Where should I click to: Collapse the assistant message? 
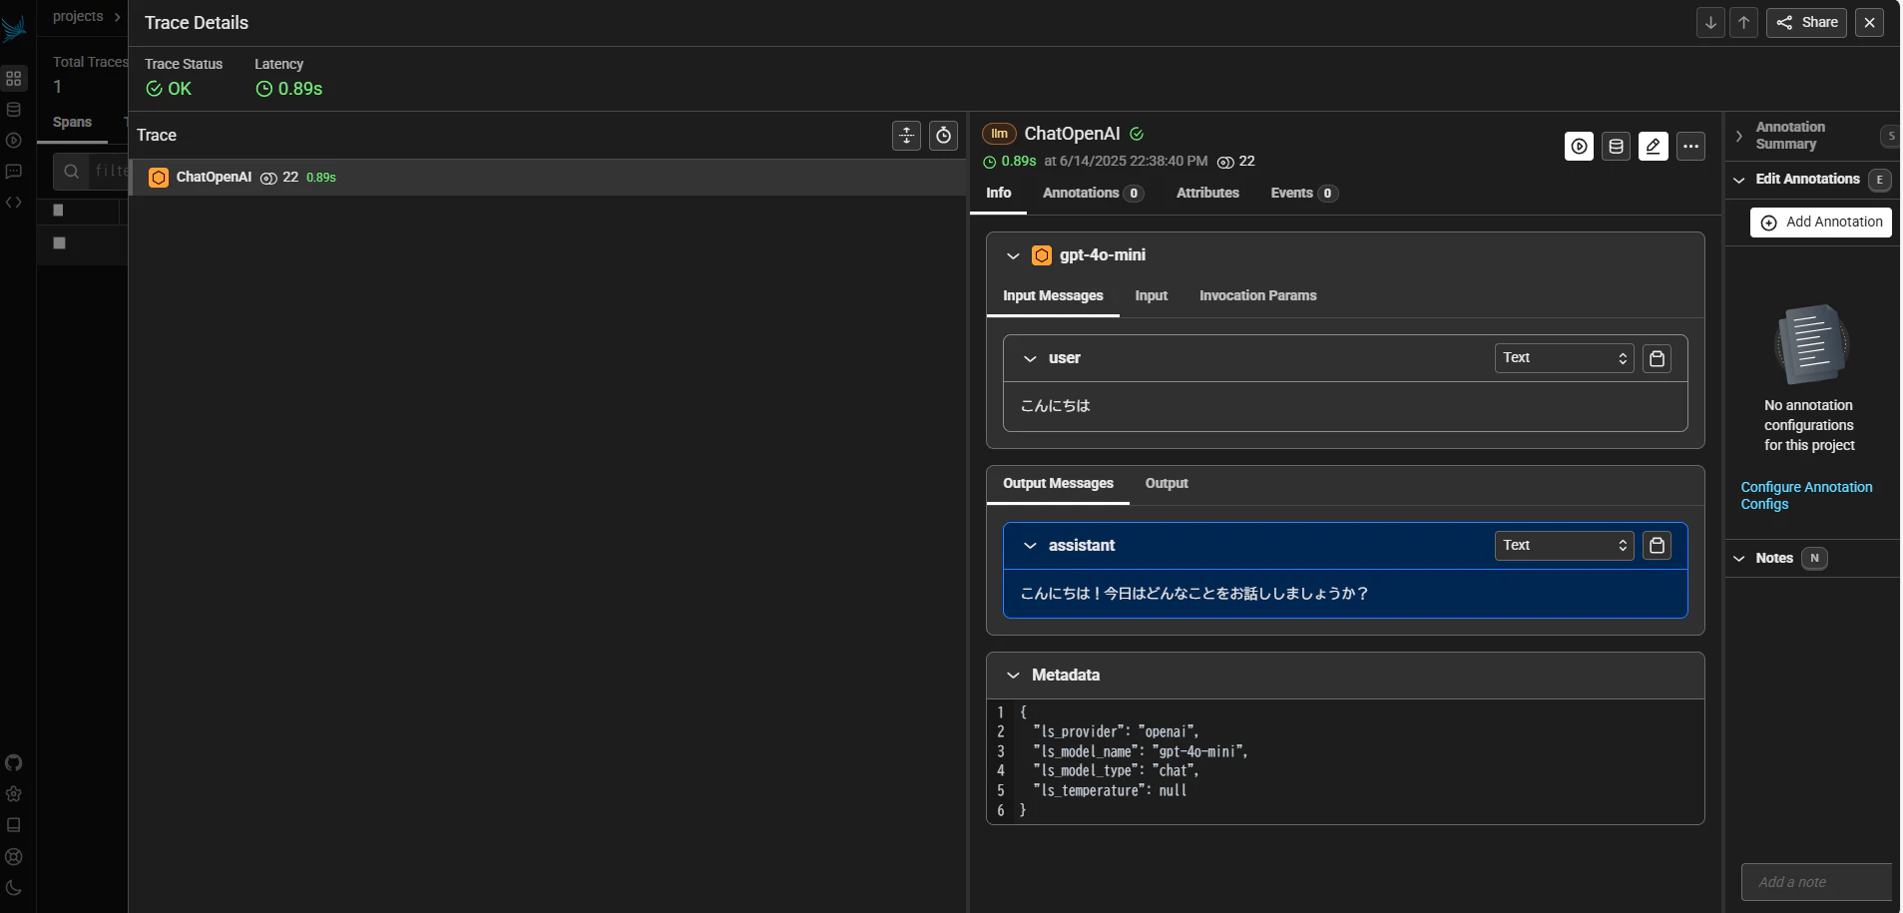[1030, 546]
